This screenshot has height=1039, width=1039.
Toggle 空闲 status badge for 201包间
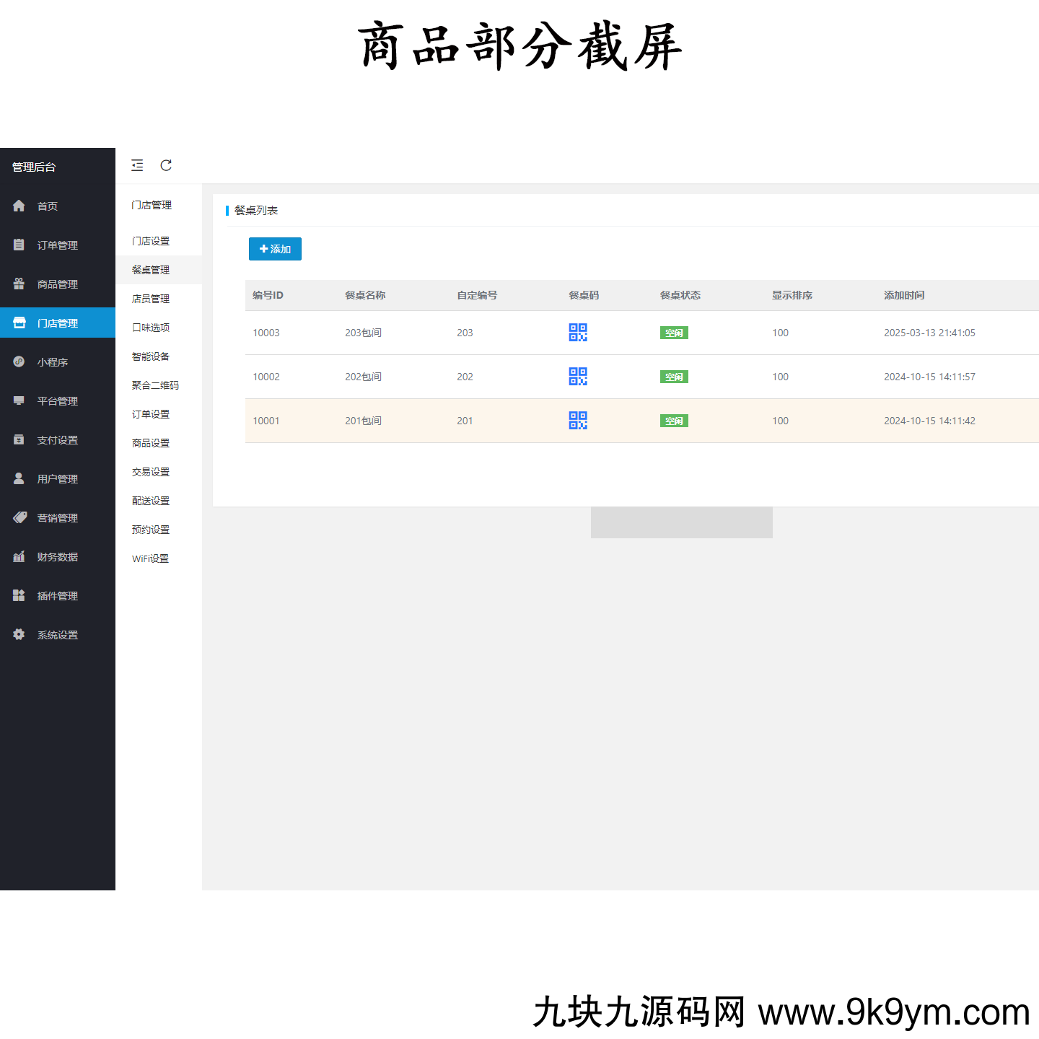[674, 421]
